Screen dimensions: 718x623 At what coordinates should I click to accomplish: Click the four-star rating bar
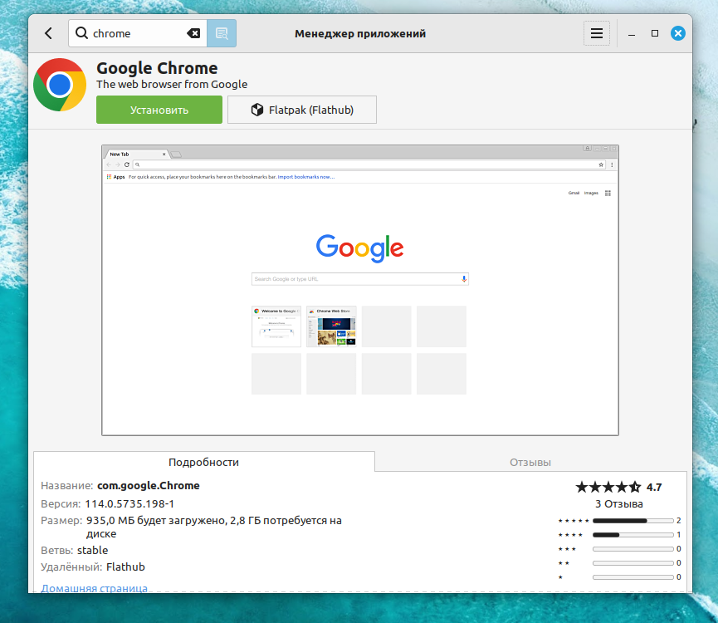coord(633,535)
